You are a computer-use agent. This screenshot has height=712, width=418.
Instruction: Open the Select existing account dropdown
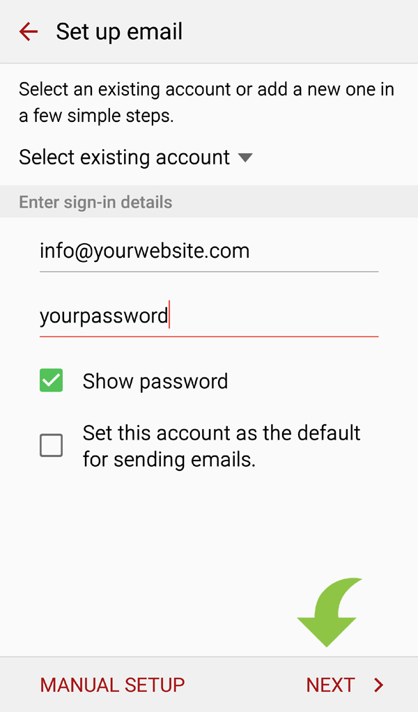pyautogui.click(x=135, y=157)
